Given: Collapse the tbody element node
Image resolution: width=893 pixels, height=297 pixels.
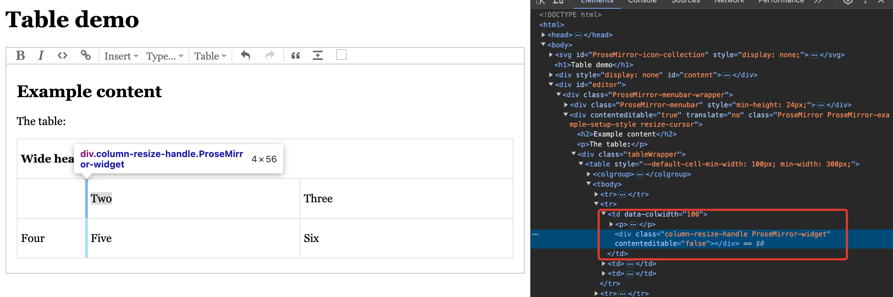Looking at the screenshot, I should pyautogui.click(x=589, y=184).
